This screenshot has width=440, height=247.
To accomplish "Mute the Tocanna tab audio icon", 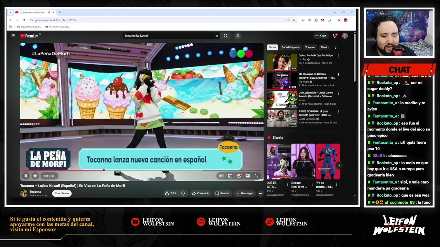I will tap(49, 12).
